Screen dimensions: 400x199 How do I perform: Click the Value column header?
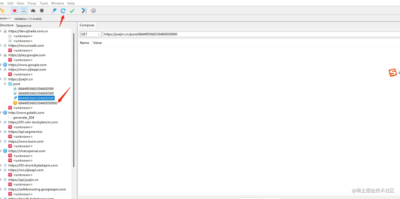coord(97,43)
